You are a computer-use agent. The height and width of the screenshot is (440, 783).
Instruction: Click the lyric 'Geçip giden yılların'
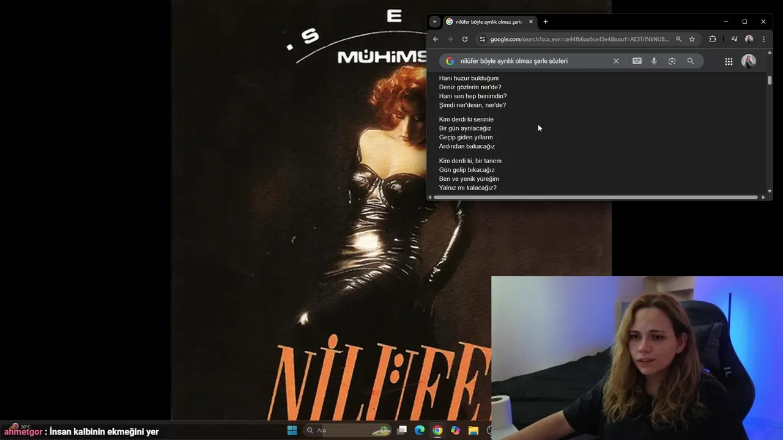coord(466,137)
